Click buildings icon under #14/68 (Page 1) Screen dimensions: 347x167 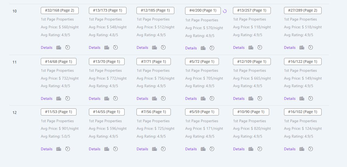point(59,98)
